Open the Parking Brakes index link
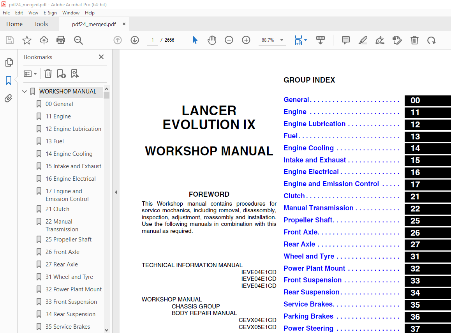451x333 pixels. 308,316
